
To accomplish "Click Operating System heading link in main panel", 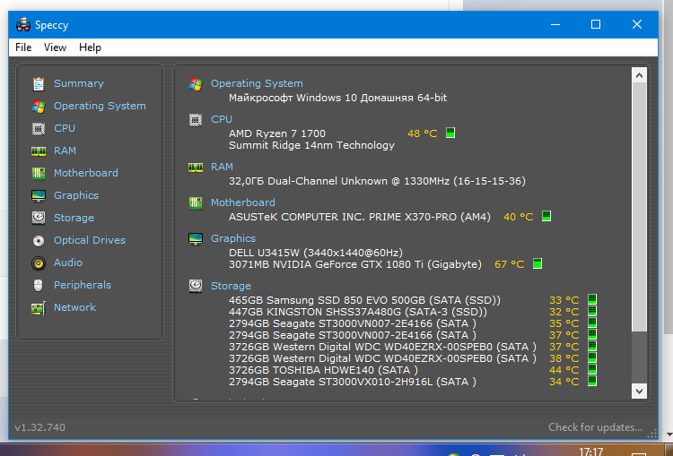I will click(257, 83).
